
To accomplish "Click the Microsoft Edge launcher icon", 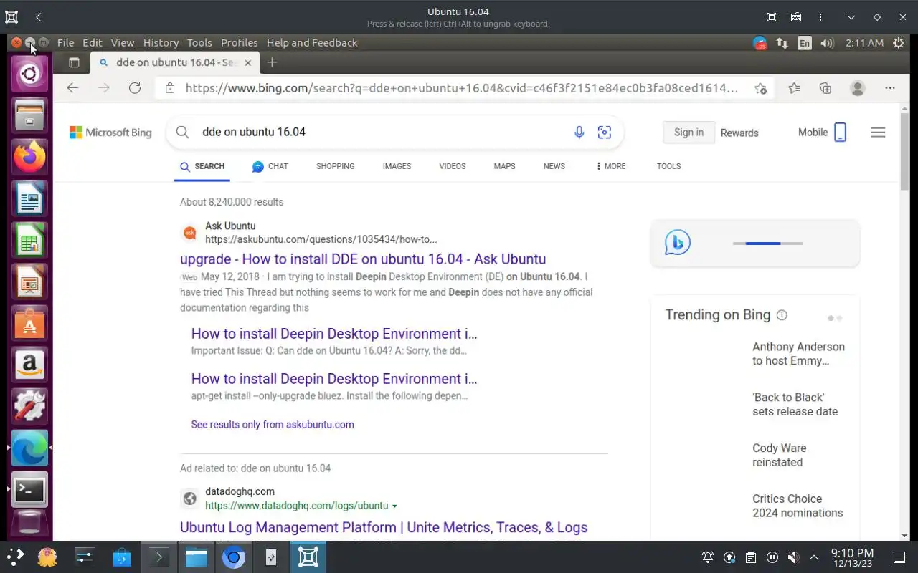I will tap(29, 448).
